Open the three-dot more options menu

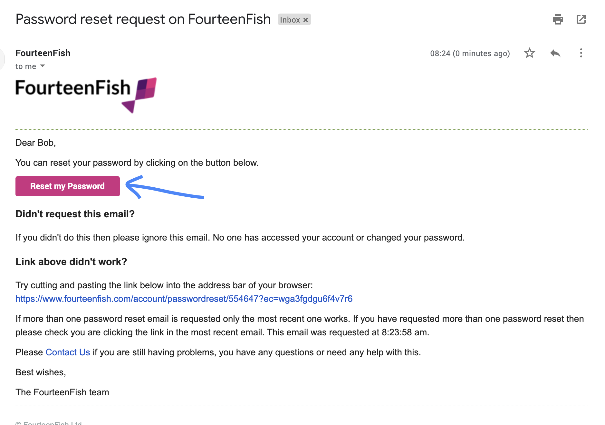pos(581,53)
